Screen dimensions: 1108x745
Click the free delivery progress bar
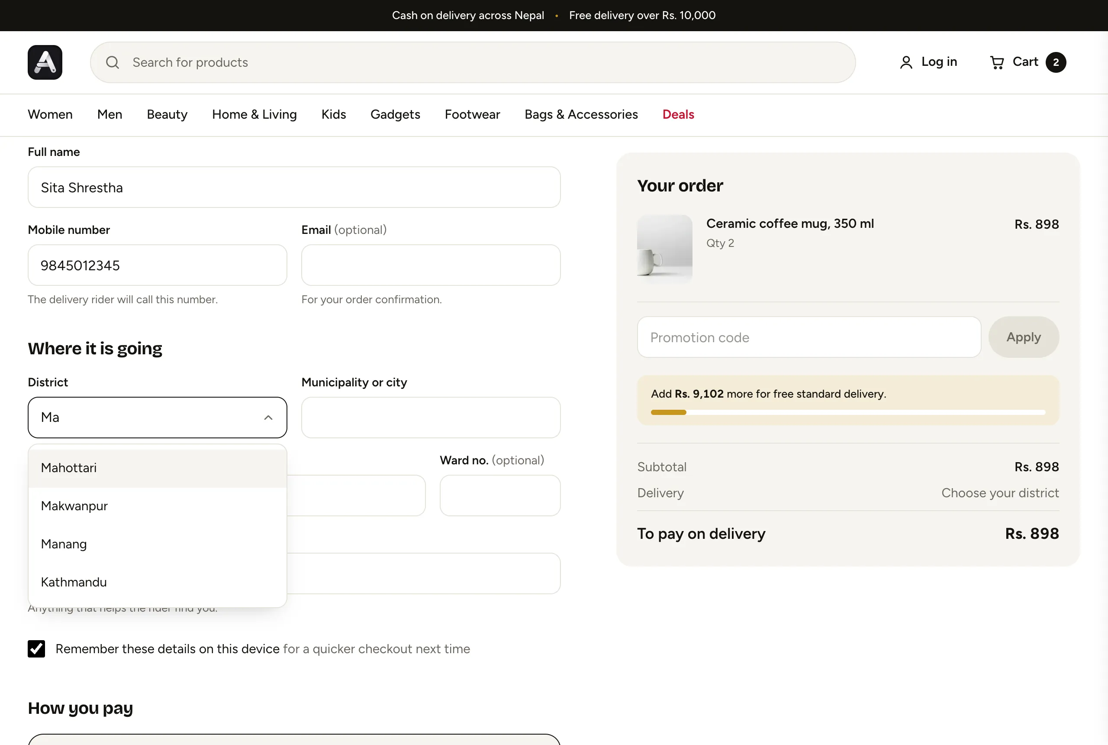848,412
